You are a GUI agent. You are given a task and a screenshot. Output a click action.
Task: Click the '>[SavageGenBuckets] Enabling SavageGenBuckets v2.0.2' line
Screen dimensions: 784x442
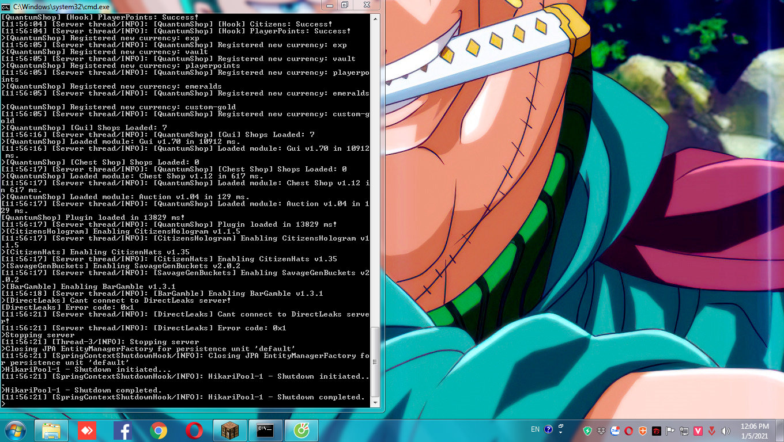(121, 266)
